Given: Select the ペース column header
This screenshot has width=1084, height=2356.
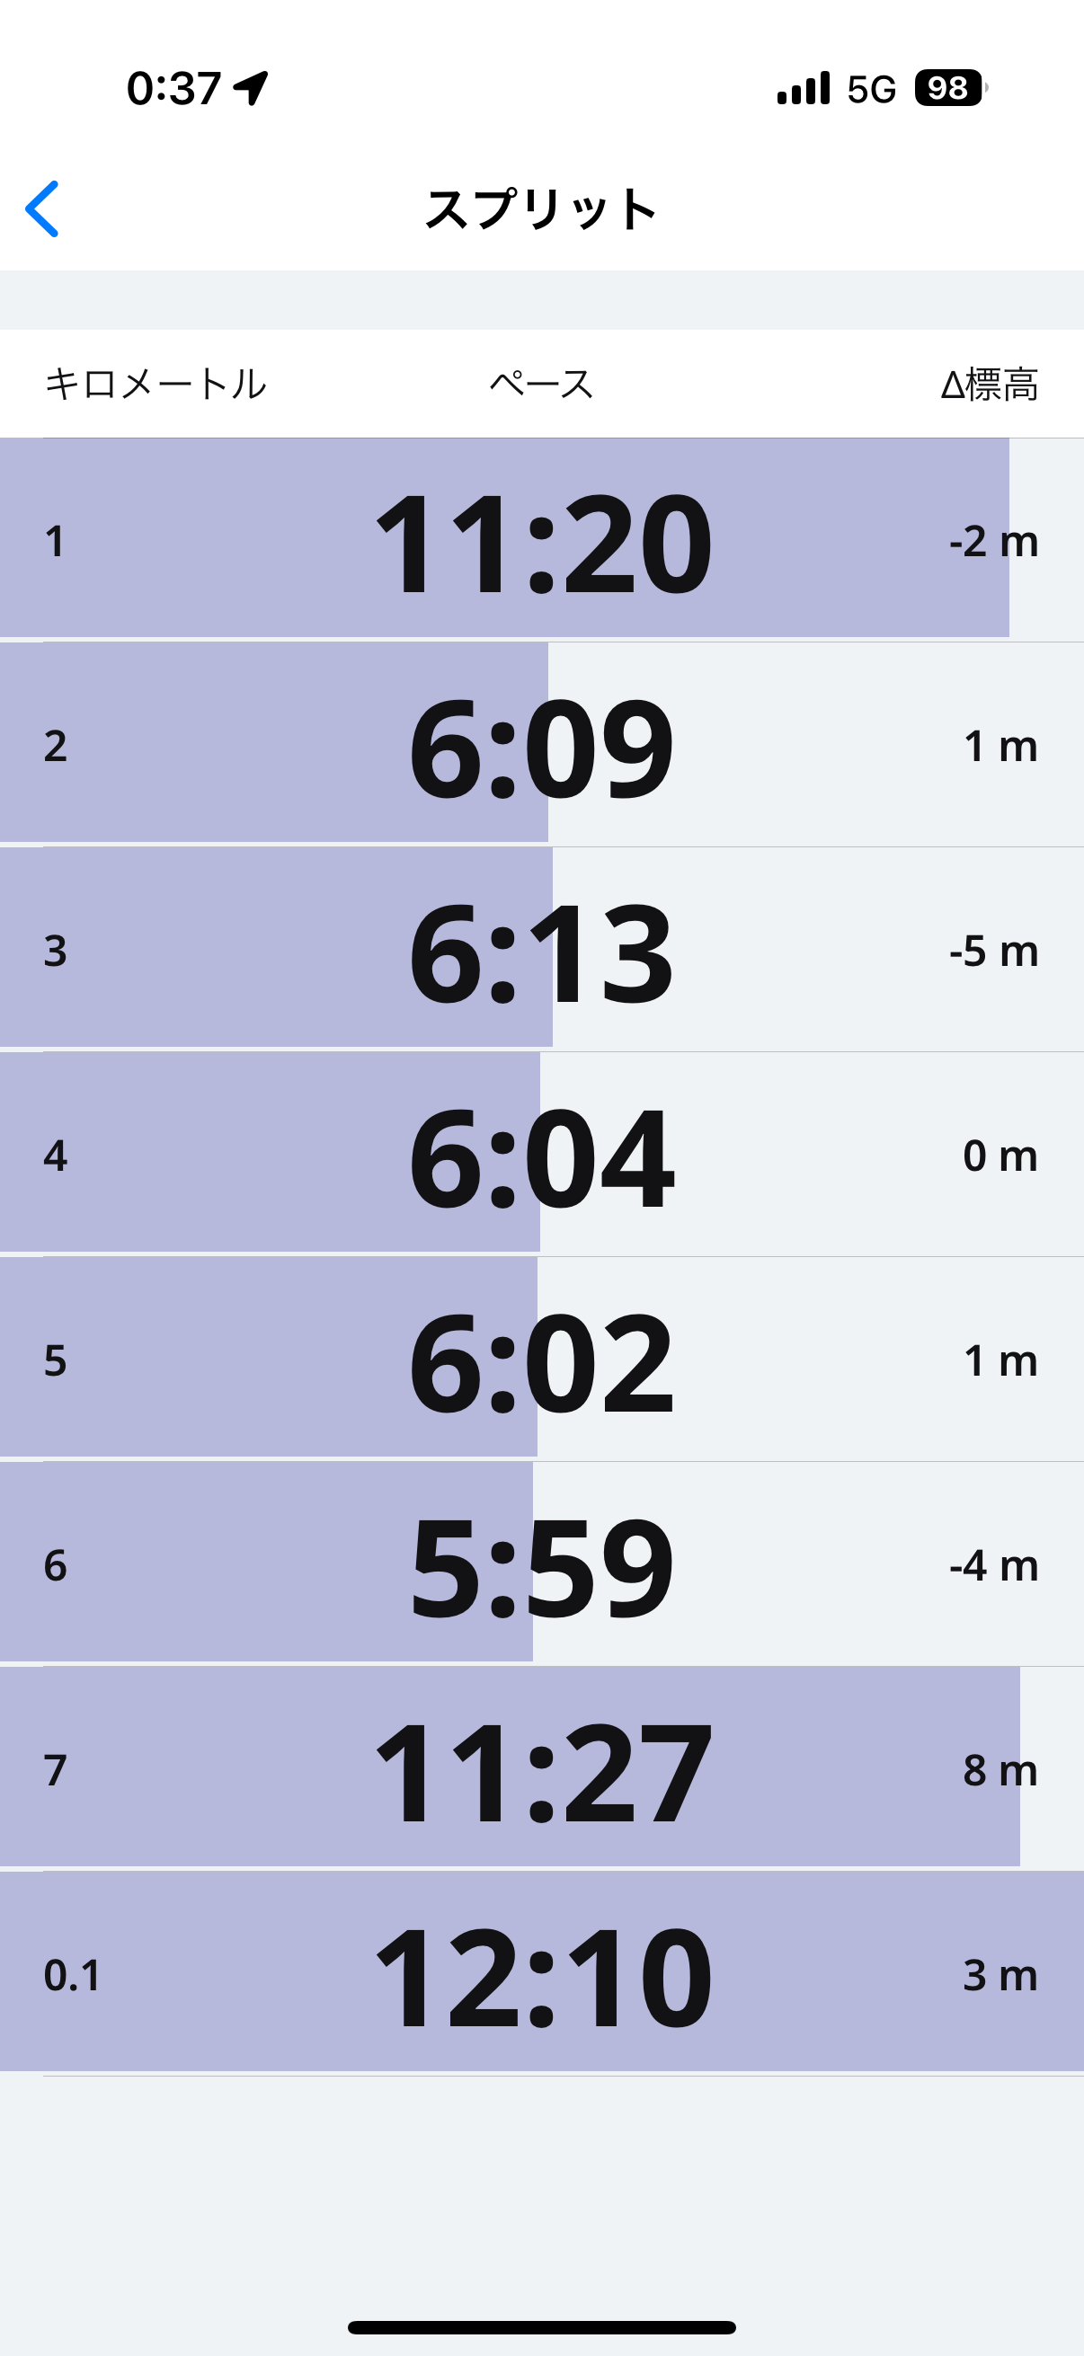Looking at the screenshot, I should pos(541,385).
